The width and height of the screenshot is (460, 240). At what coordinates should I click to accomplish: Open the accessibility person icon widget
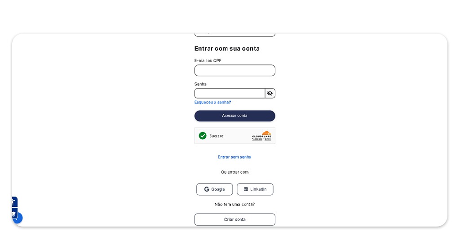(14, 202)
